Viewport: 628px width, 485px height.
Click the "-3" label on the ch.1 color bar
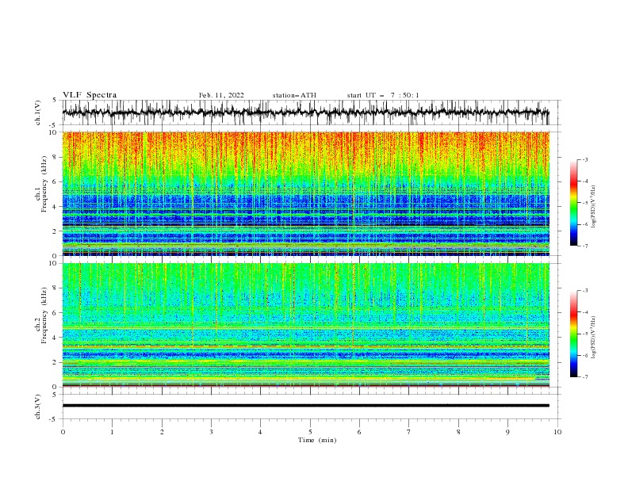(x=584, y=159)
